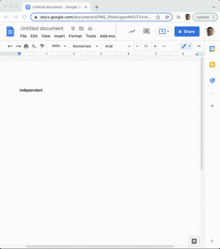Open more toolbar options (three dots)
Viewport: 220px width, 249px height.
(x=164, y=46)
